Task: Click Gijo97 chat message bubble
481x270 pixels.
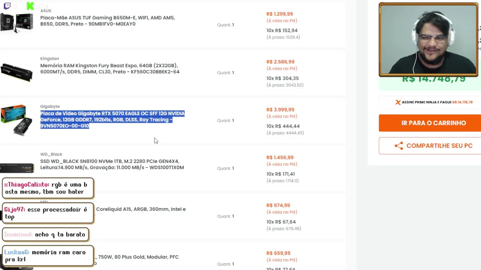Action: [48, 213]
